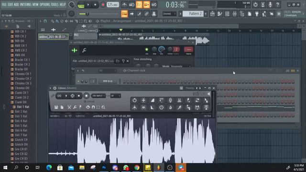
Task: Open Google Chrome from the taskbar
Action: 137,168
